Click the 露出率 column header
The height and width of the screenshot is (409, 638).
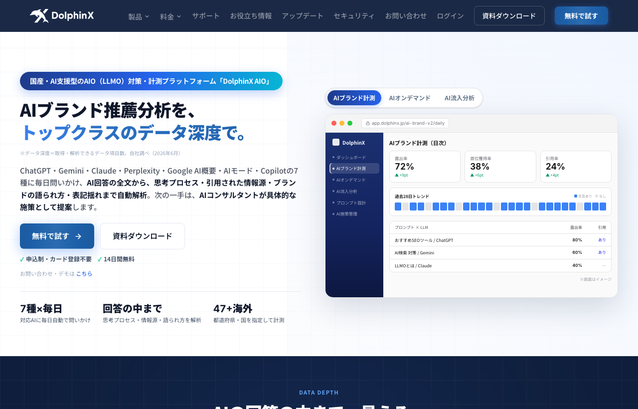(x=576, y=227)
